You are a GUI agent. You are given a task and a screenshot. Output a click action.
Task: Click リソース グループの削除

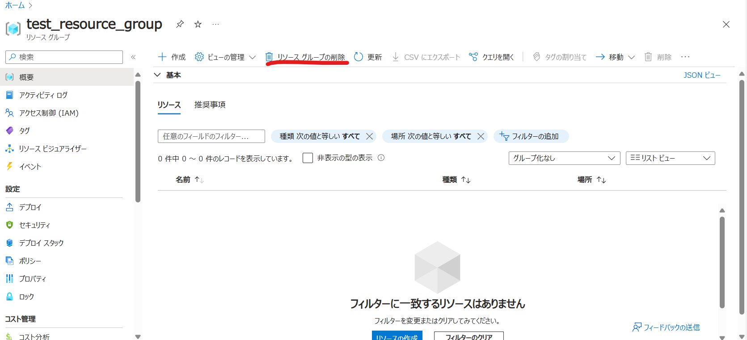(305, 57)
